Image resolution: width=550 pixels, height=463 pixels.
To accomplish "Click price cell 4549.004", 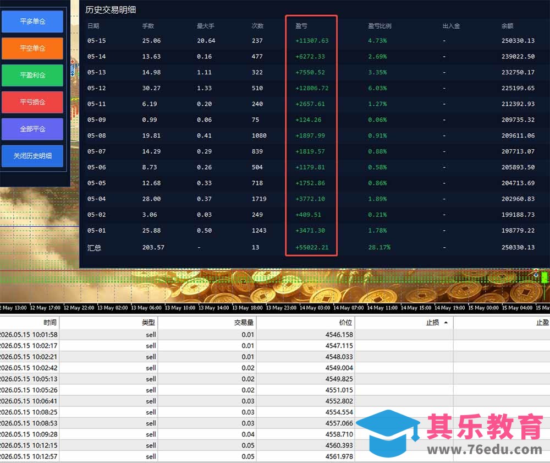I will click(x=339, y=368).
